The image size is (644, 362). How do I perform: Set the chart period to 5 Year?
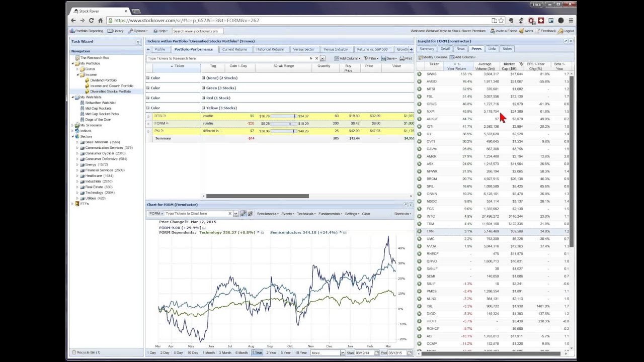[286, 353]
